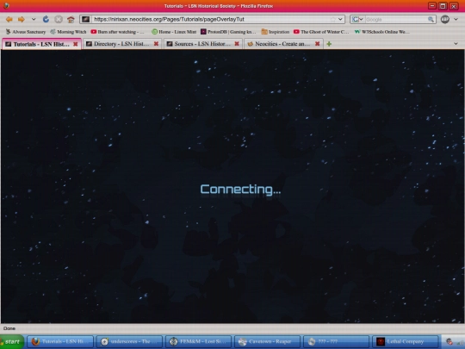This screenshot has width=465, height=349.
Task: Open the Inspiration bookmarks folder
Action: tap(276, 32)
